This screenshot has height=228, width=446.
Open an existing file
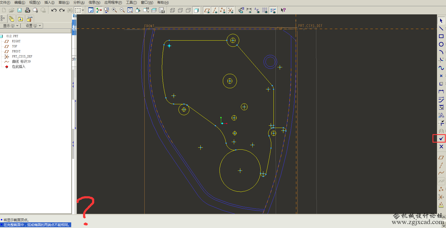tap(12, 10)
